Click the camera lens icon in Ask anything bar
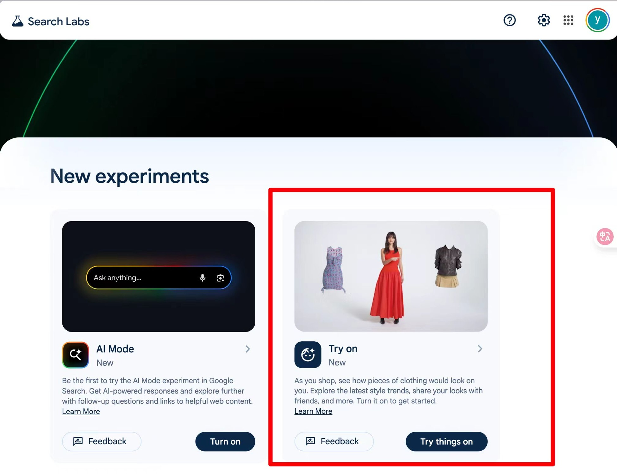Screen dimensions: 617x474 (x=220, y=278)
